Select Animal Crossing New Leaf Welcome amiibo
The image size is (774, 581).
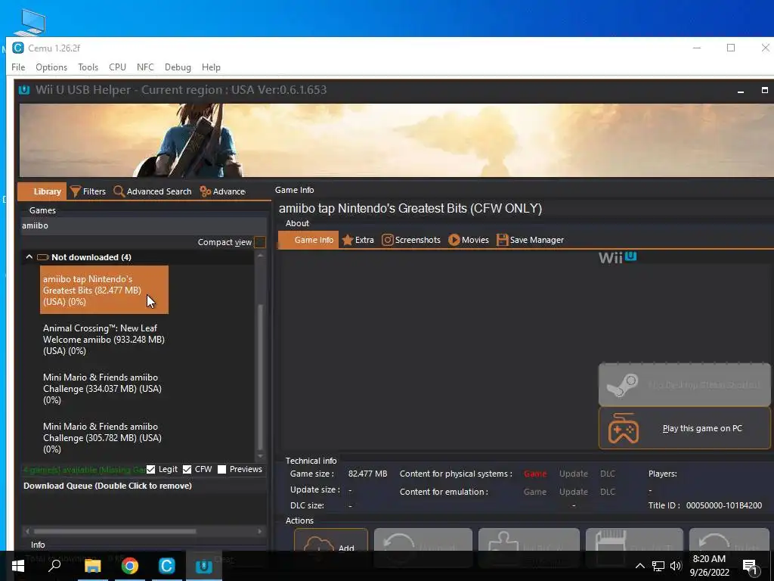point(104,340)
